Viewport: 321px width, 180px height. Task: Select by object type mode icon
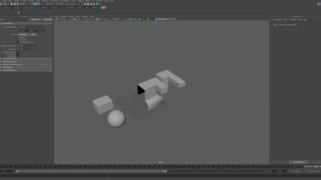pos(36,4)
